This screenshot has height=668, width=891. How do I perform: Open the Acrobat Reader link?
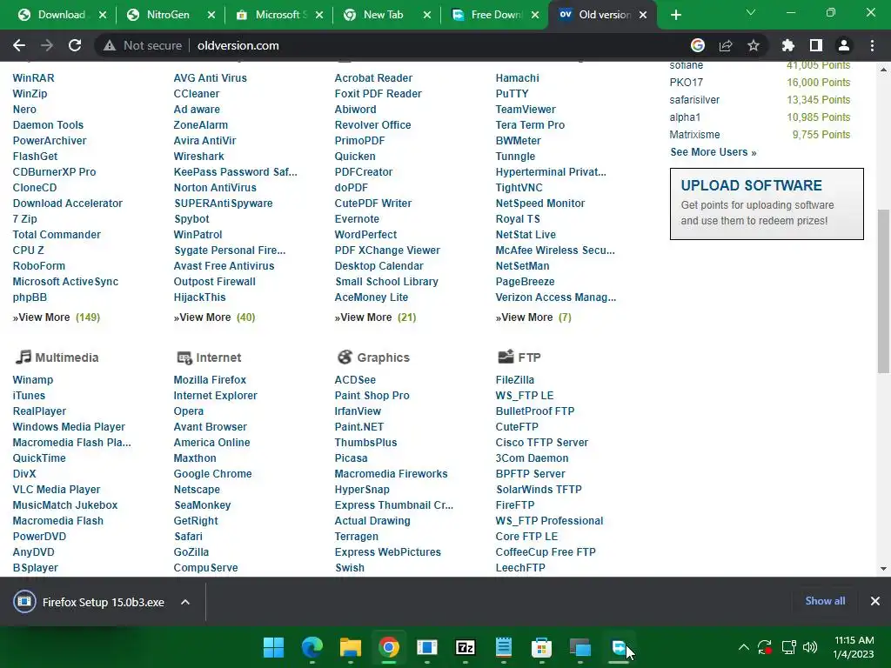click(x=373, y=77)
